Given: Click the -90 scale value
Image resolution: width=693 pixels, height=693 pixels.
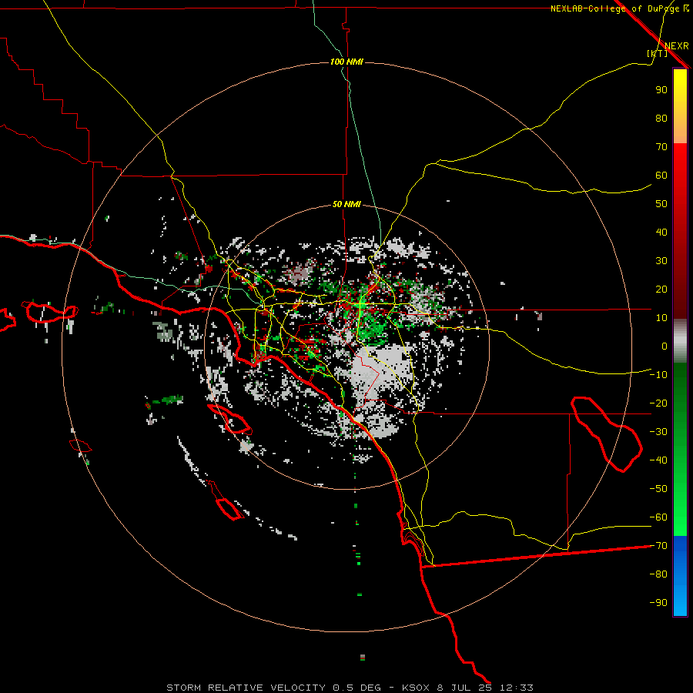Looking at the screenshot, I should [658, 602].
